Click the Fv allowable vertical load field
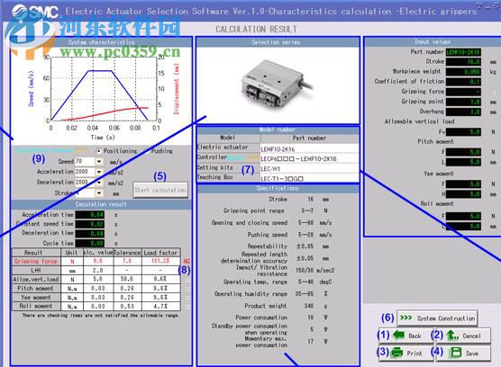Screen dimensions: 501x367 point(463,131)
